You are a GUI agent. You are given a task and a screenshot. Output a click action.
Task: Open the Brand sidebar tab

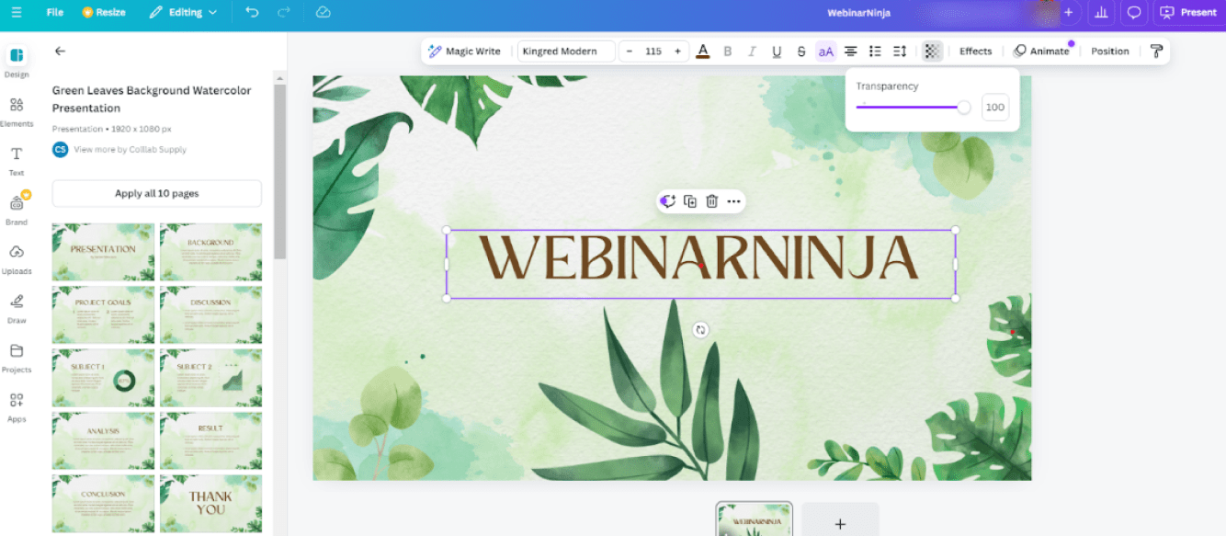[17, 210]
